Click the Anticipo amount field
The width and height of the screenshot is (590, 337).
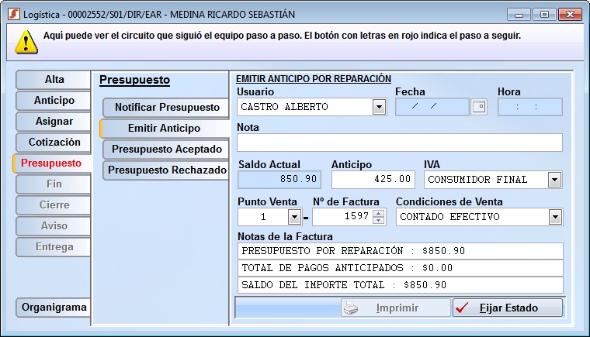coord(373,180)
